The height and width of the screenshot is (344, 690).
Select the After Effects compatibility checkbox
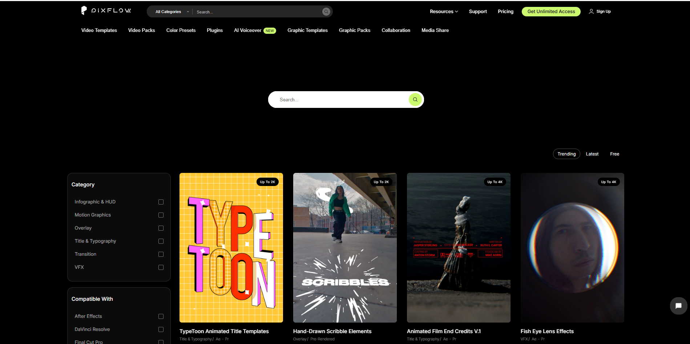click(x=161, y=316)
